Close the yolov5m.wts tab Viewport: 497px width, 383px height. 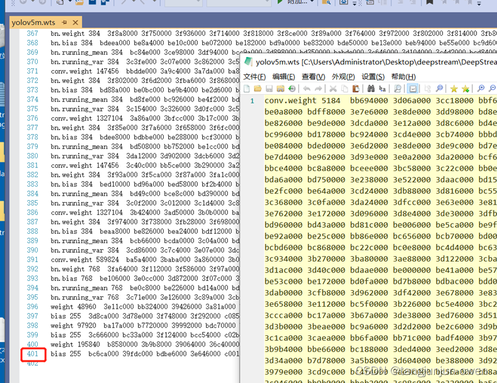tap(75, 22)
